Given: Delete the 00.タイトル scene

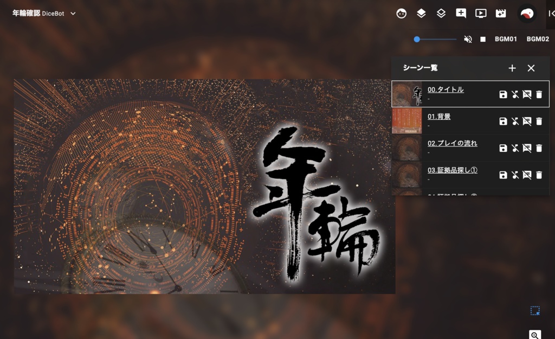Looking at the screenshot, I should (539, 94).
